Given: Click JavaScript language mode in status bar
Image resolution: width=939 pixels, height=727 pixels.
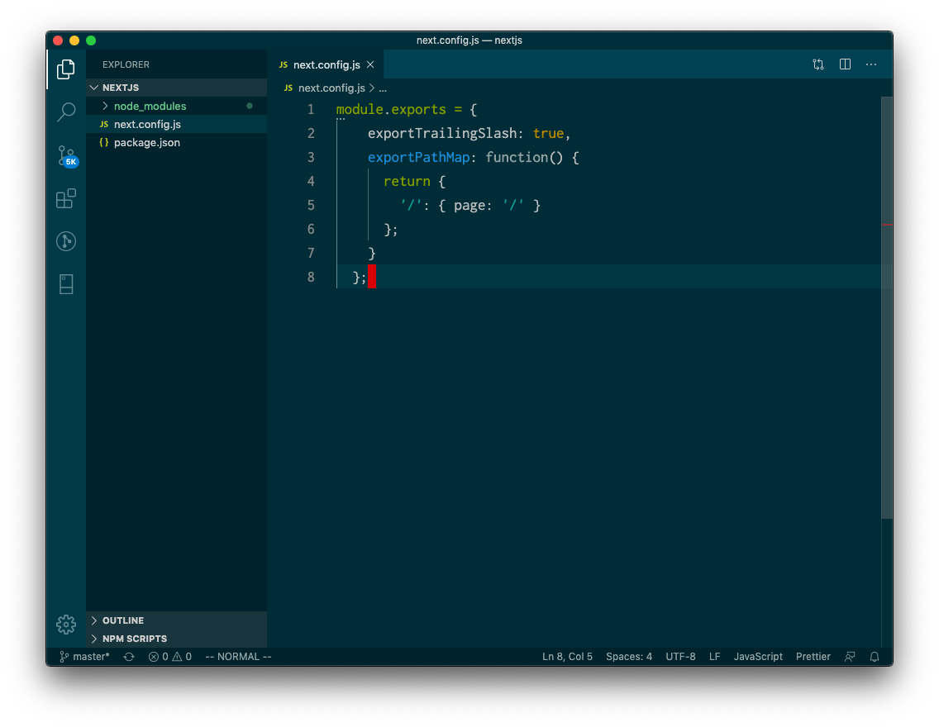Looking at the screenshot, I should [x=758, y=656].
